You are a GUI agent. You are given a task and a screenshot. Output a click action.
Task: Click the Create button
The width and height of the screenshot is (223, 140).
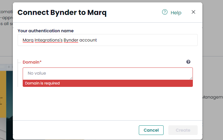point(183,130)
